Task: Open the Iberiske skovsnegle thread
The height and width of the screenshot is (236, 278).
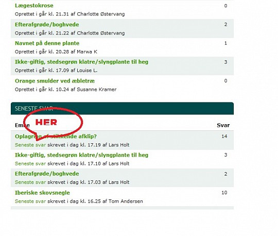Action: coord(42,193)
